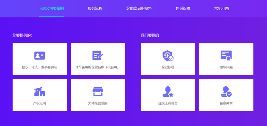The image size is (267, 126).
Task: Click the property building icon
Action: [40, 92]
